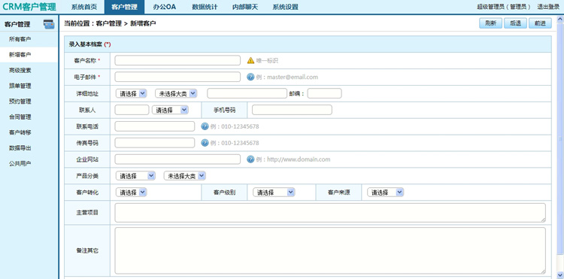
Task: Click the help icon in the 联系电话 row
Action: 205,126
